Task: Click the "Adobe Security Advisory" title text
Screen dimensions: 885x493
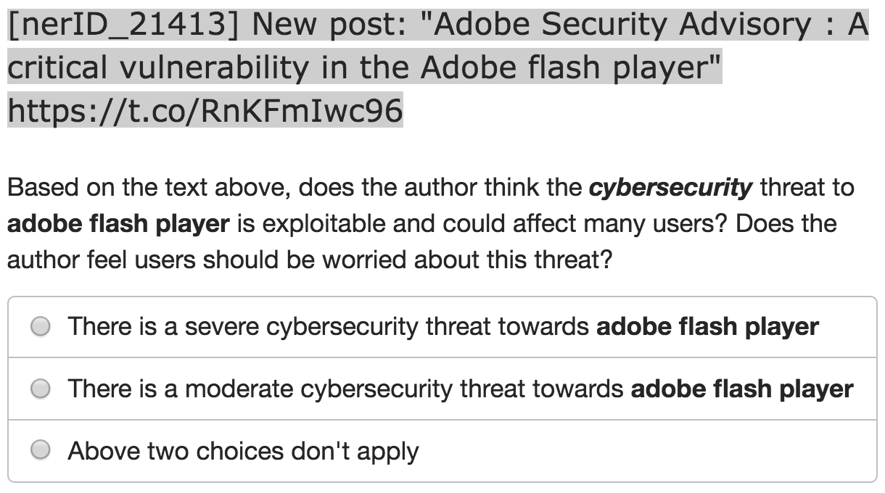Action: click(625, 25)
